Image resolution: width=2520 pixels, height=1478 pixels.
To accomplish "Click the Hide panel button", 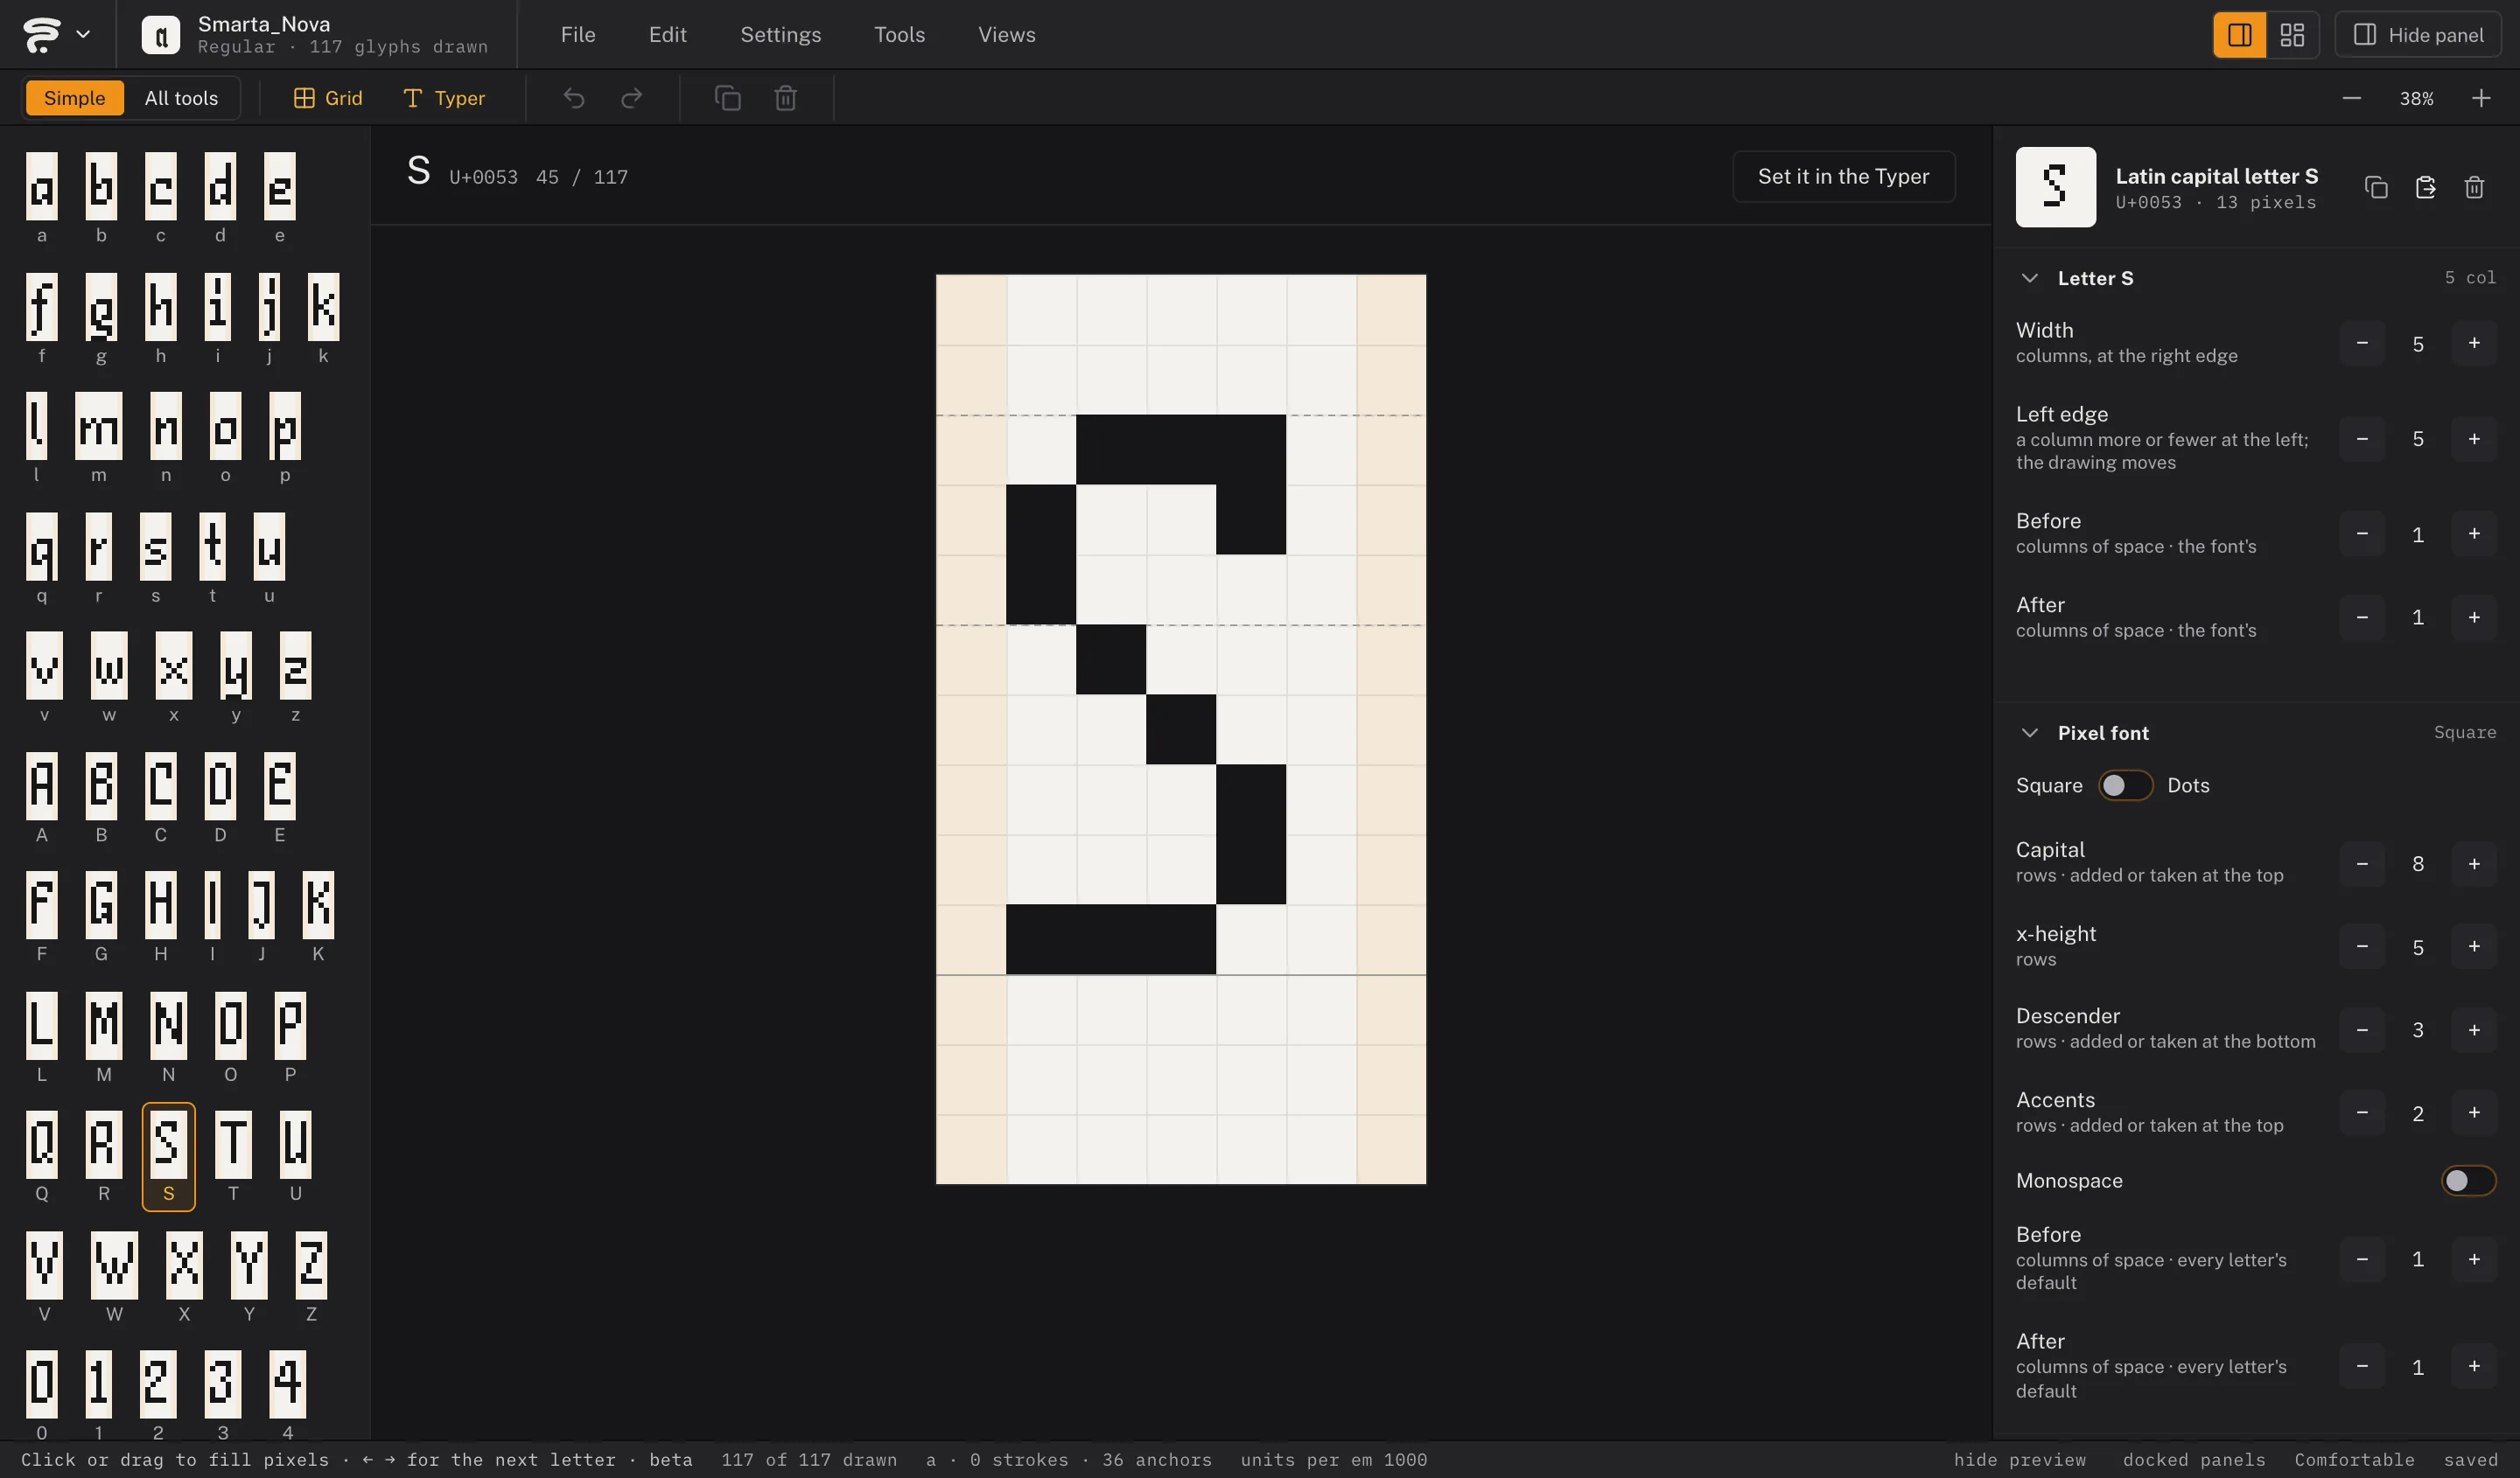I will (2418, 35).
